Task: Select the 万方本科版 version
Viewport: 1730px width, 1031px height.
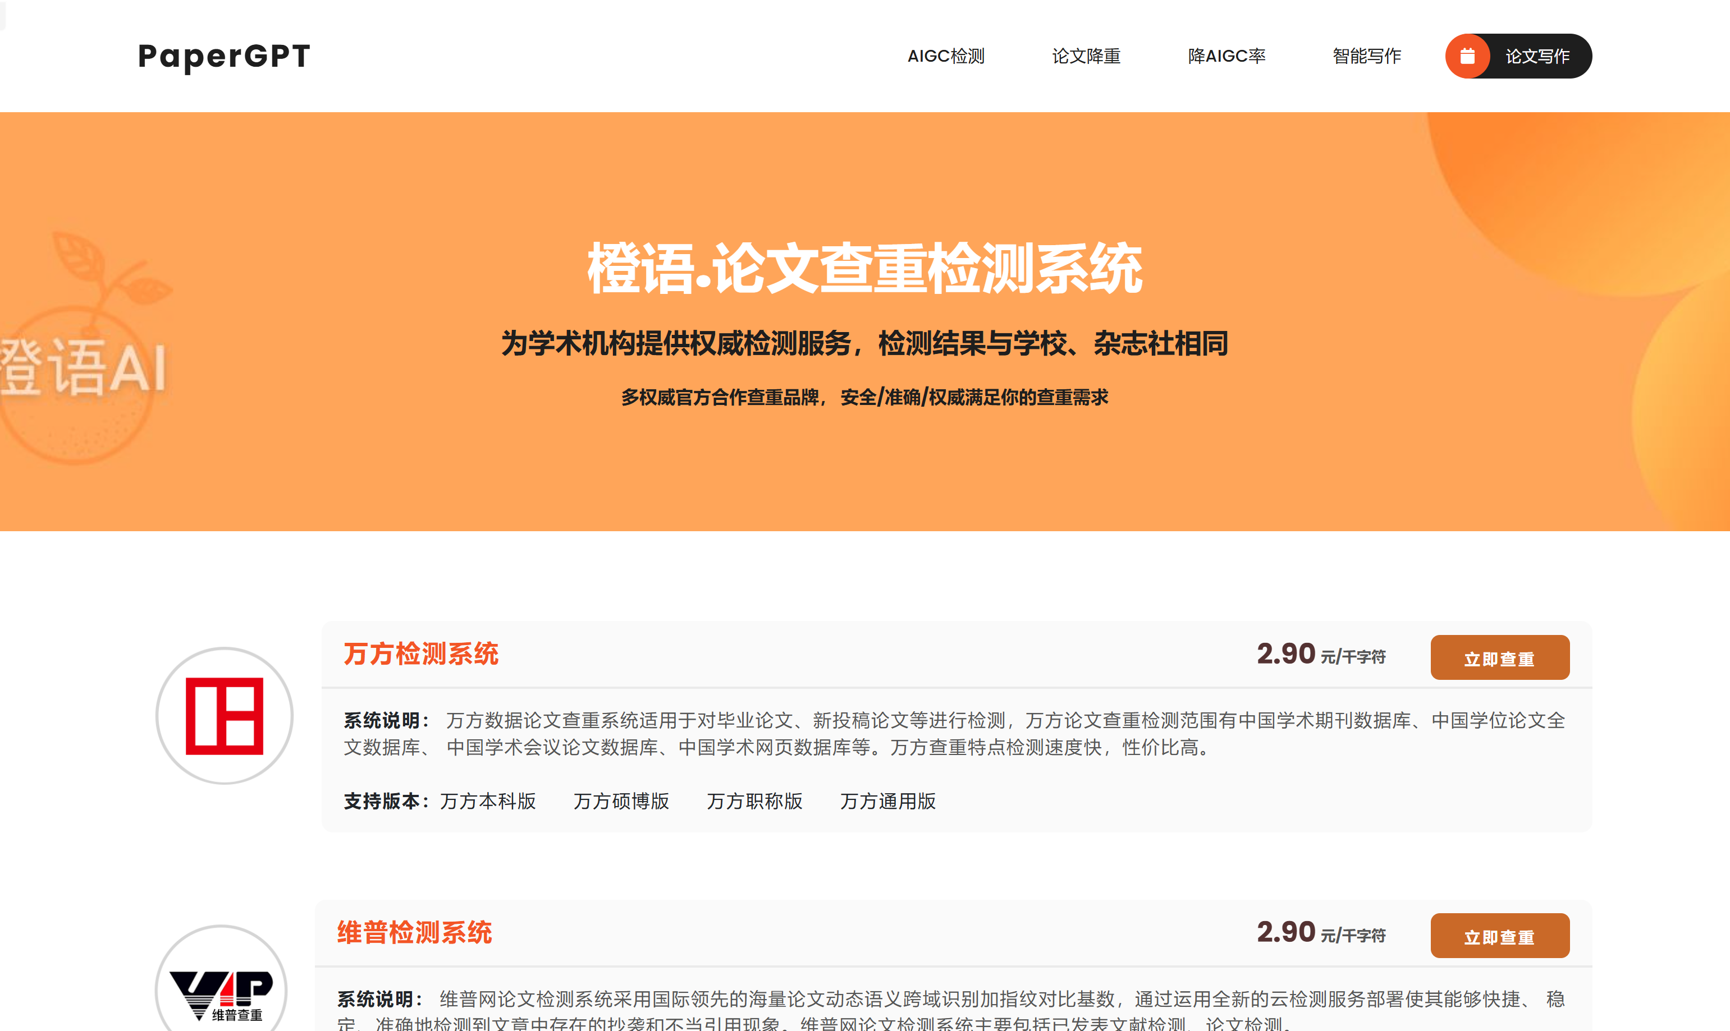Action: (488, 801)
